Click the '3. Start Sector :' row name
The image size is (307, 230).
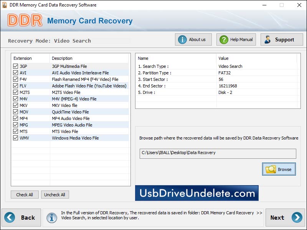coord(153,79)
